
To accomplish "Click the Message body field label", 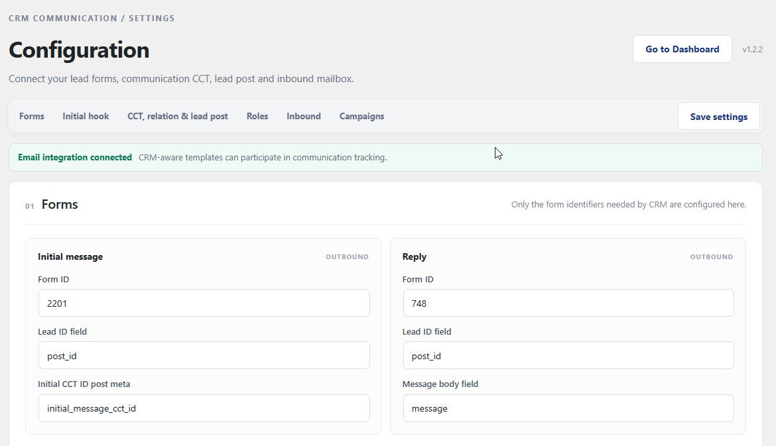I will tap(440, 384).
